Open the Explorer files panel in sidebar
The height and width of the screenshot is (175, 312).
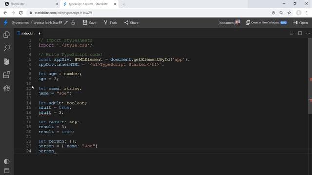pyautogui.click(x=6, y=35)
